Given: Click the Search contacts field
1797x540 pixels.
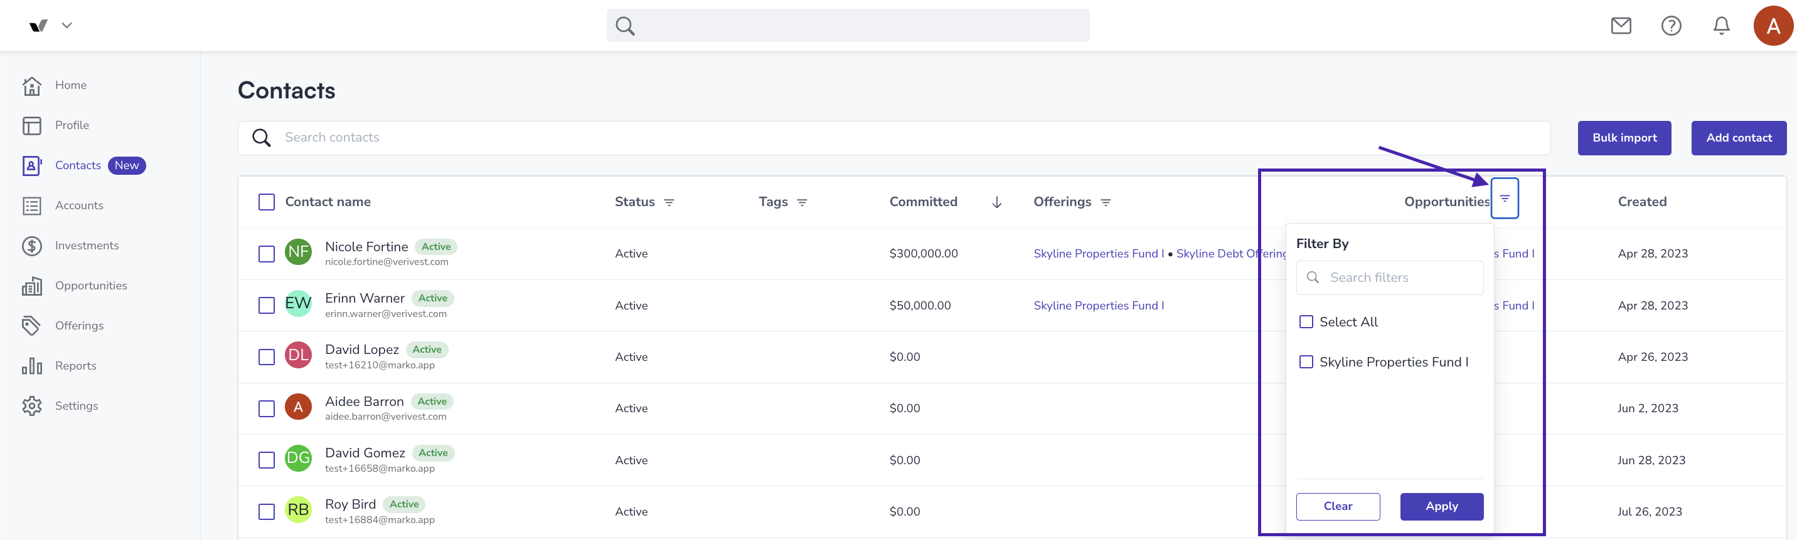Looking at the screenshot, I should [x=893, y=138].
